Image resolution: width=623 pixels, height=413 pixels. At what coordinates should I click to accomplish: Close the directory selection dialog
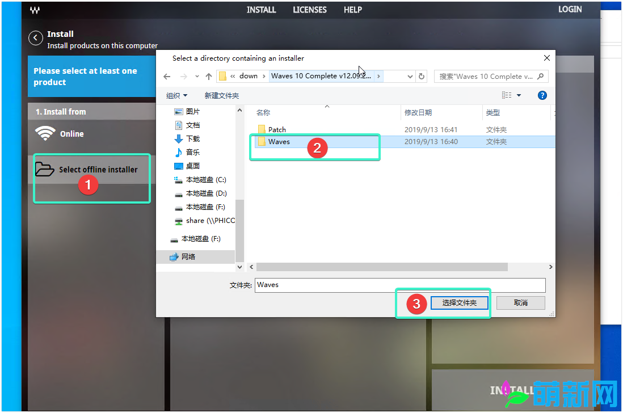[x=547, y=58]
